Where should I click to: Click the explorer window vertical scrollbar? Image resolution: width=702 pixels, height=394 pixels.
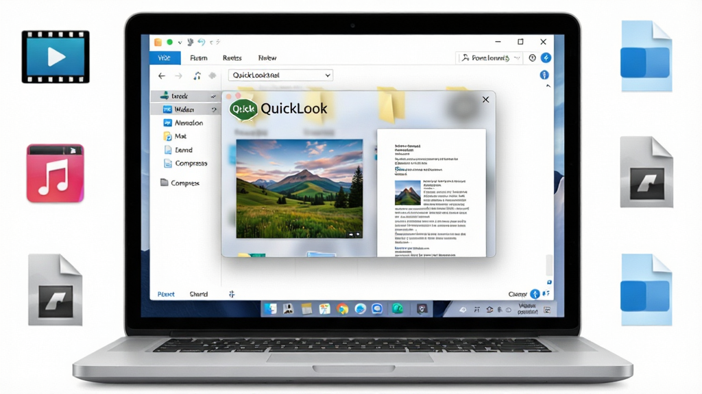click(549, 265)
